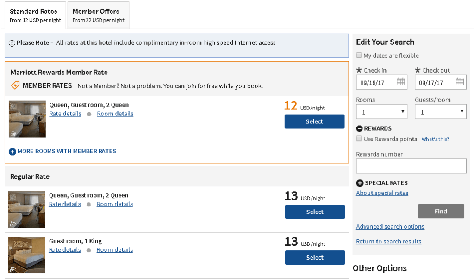Focus the Rewards number input field
This screenshot has height=279, width=474.
411,166
